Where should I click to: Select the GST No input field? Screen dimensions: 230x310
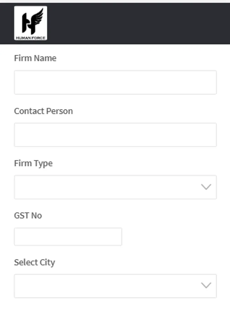68,237
